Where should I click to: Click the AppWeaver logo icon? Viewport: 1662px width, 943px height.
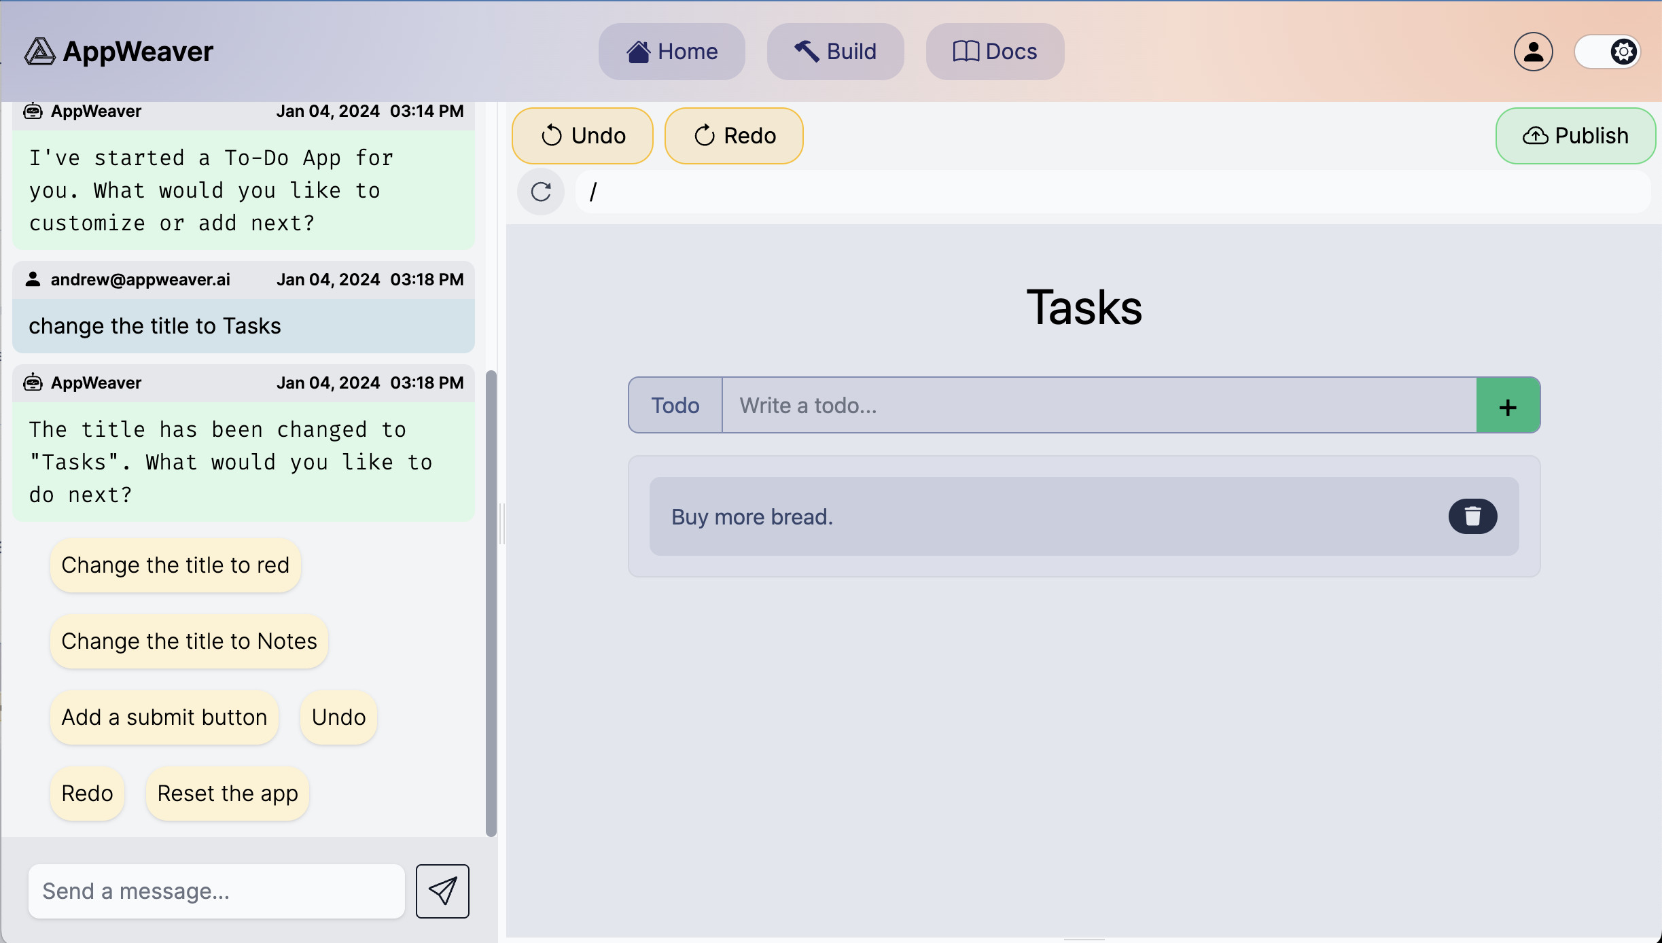click(39, 52)
